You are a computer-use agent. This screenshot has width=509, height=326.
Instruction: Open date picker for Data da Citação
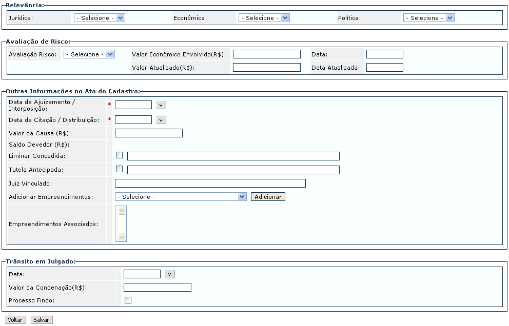pos(161,120)
